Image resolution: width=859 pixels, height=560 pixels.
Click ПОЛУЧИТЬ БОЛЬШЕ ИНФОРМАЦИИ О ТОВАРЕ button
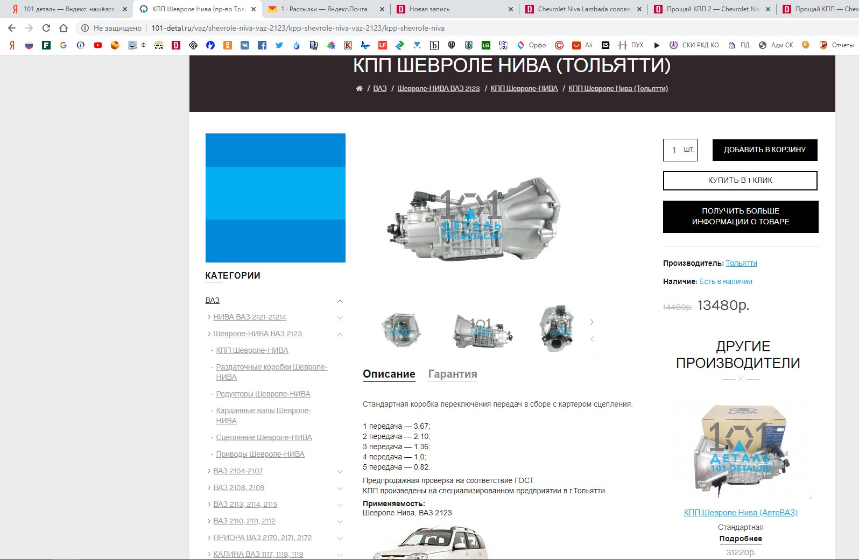741,217
